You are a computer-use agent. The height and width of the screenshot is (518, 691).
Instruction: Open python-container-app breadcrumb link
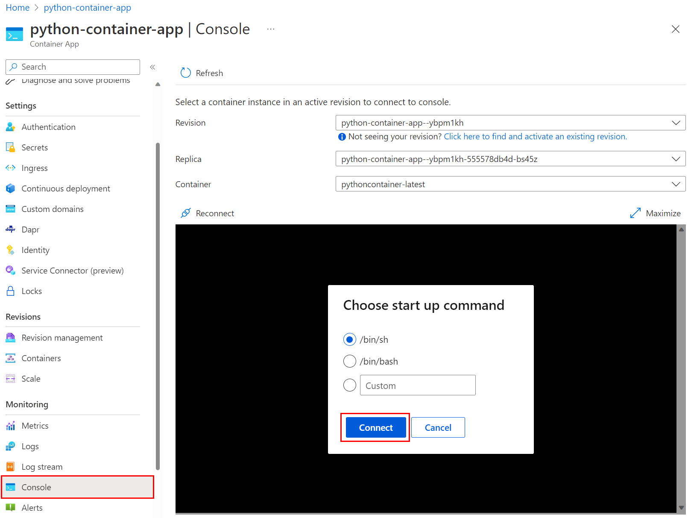(x=87, y=8)
